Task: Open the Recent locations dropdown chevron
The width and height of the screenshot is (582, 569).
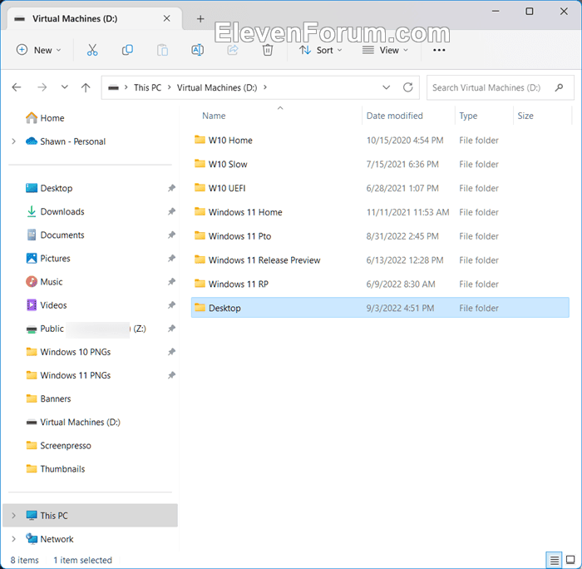Action: click(65, 87)
